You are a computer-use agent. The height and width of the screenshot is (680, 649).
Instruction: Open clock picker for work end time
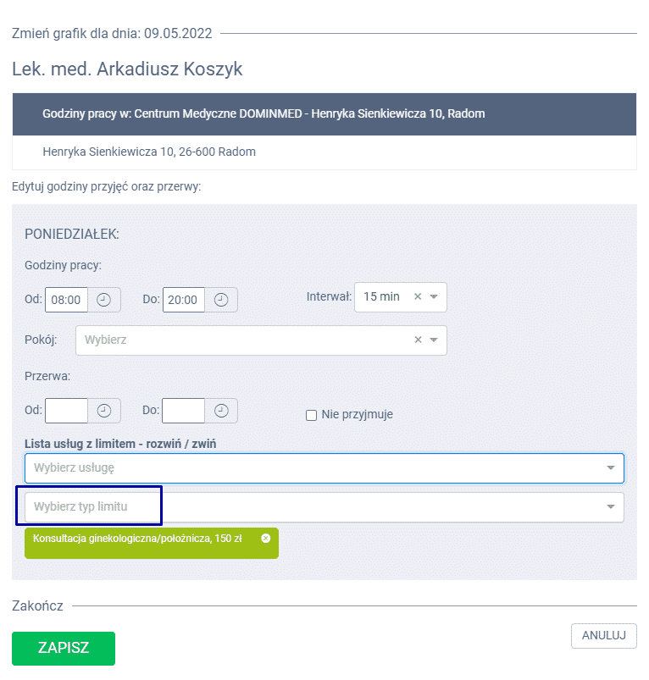tap(221, 300)
